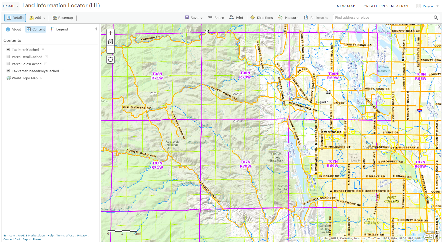Screen dimensions: 443x243
Task: Open the Privacy link
Action: click(x=82, y=236)
